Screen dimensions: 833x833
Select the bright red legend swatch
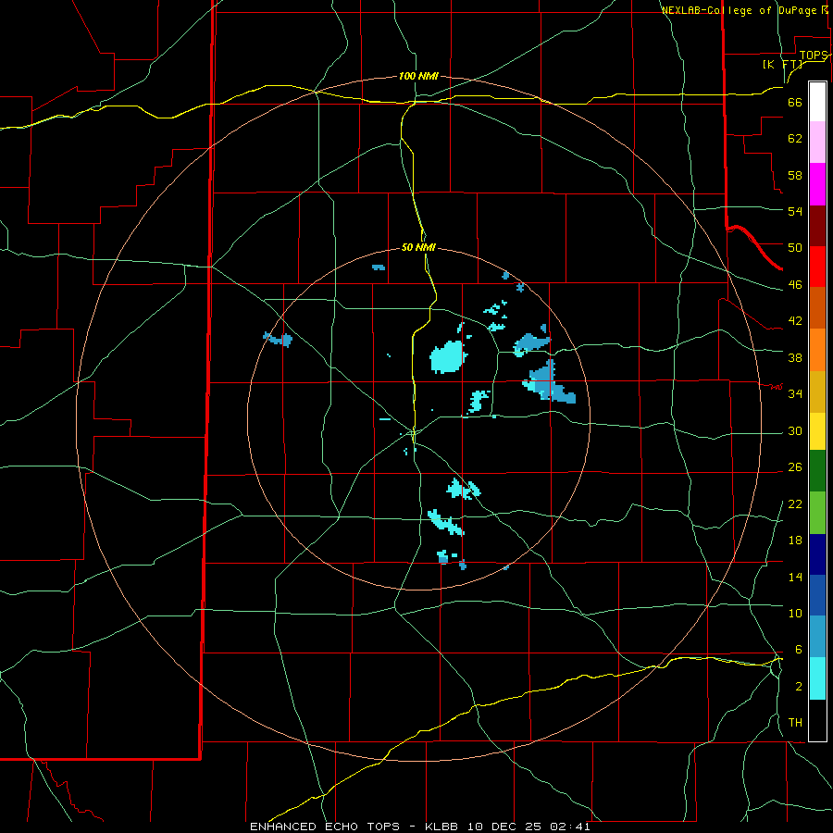tap(817, 267)
